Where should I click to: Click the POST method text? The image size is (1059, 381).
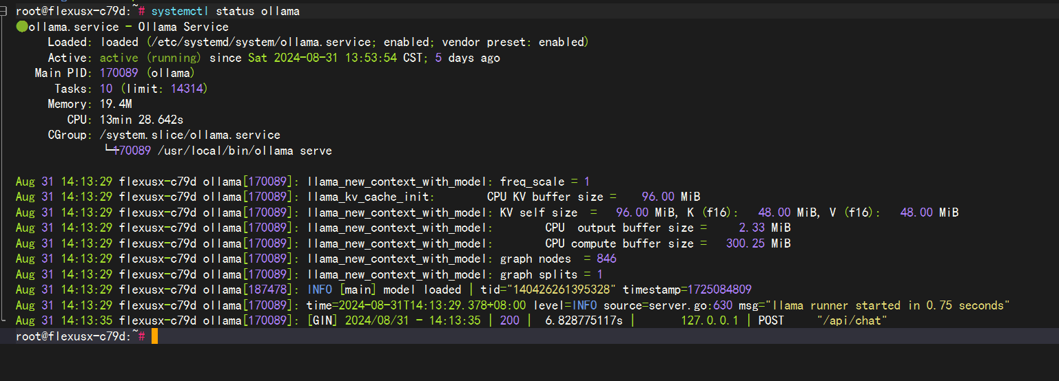click(x=771, y=320)
